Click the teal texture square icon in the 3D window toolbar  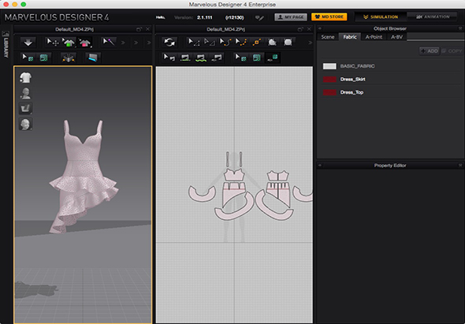tap(43, 58)
